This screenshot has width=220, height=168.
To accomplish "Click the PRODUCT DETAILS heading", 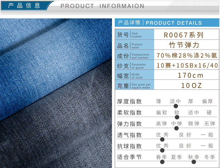I will (x=174, y=23).
